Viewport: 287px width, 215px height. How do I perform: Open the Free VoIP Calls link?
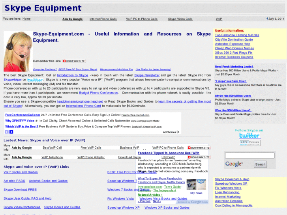point(91,148)
